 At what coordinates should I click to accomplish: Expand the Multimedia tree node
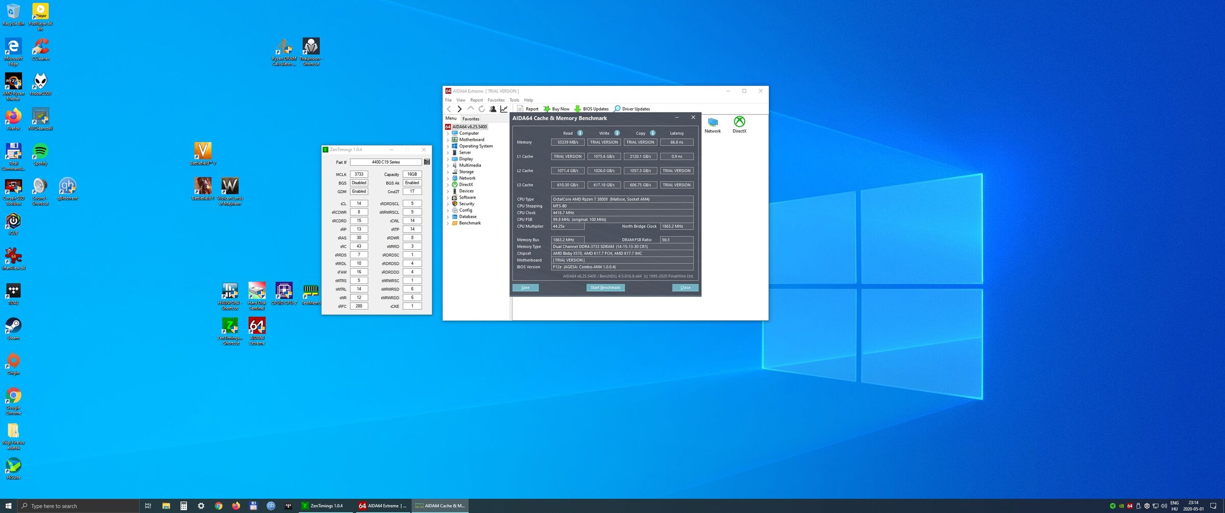448,165
